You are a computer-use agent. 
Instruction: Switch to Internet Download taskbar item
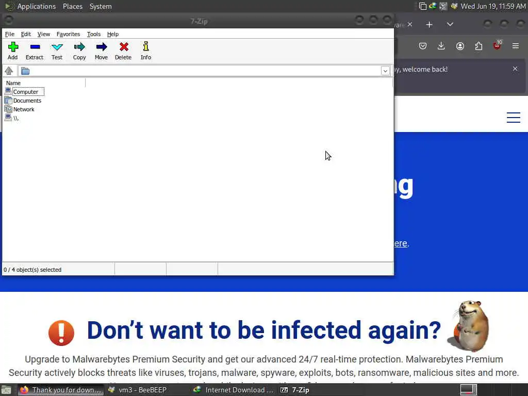pyautogui.click(x=233, y=390)
